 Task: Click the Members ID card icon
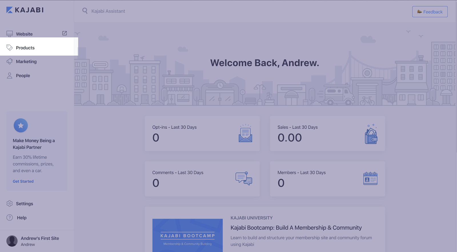[x=370, y=179]
